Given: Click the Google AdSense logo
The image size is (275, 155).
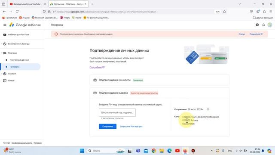Looking at the screenshot, I should click(25, 25).
